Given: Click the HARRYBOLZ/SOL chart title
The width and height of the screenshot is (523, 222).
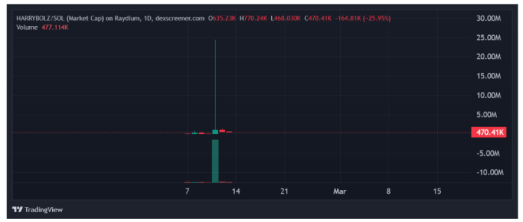Looking at the screenshot, I should (110, 19).
